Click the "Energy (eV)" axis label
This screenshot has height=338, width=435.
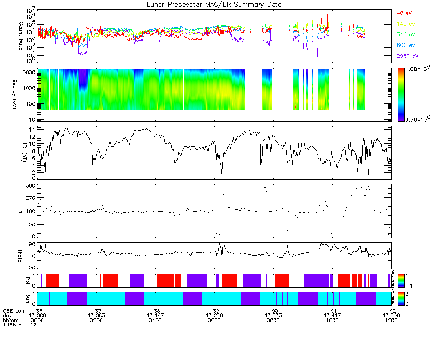[14, 94]
